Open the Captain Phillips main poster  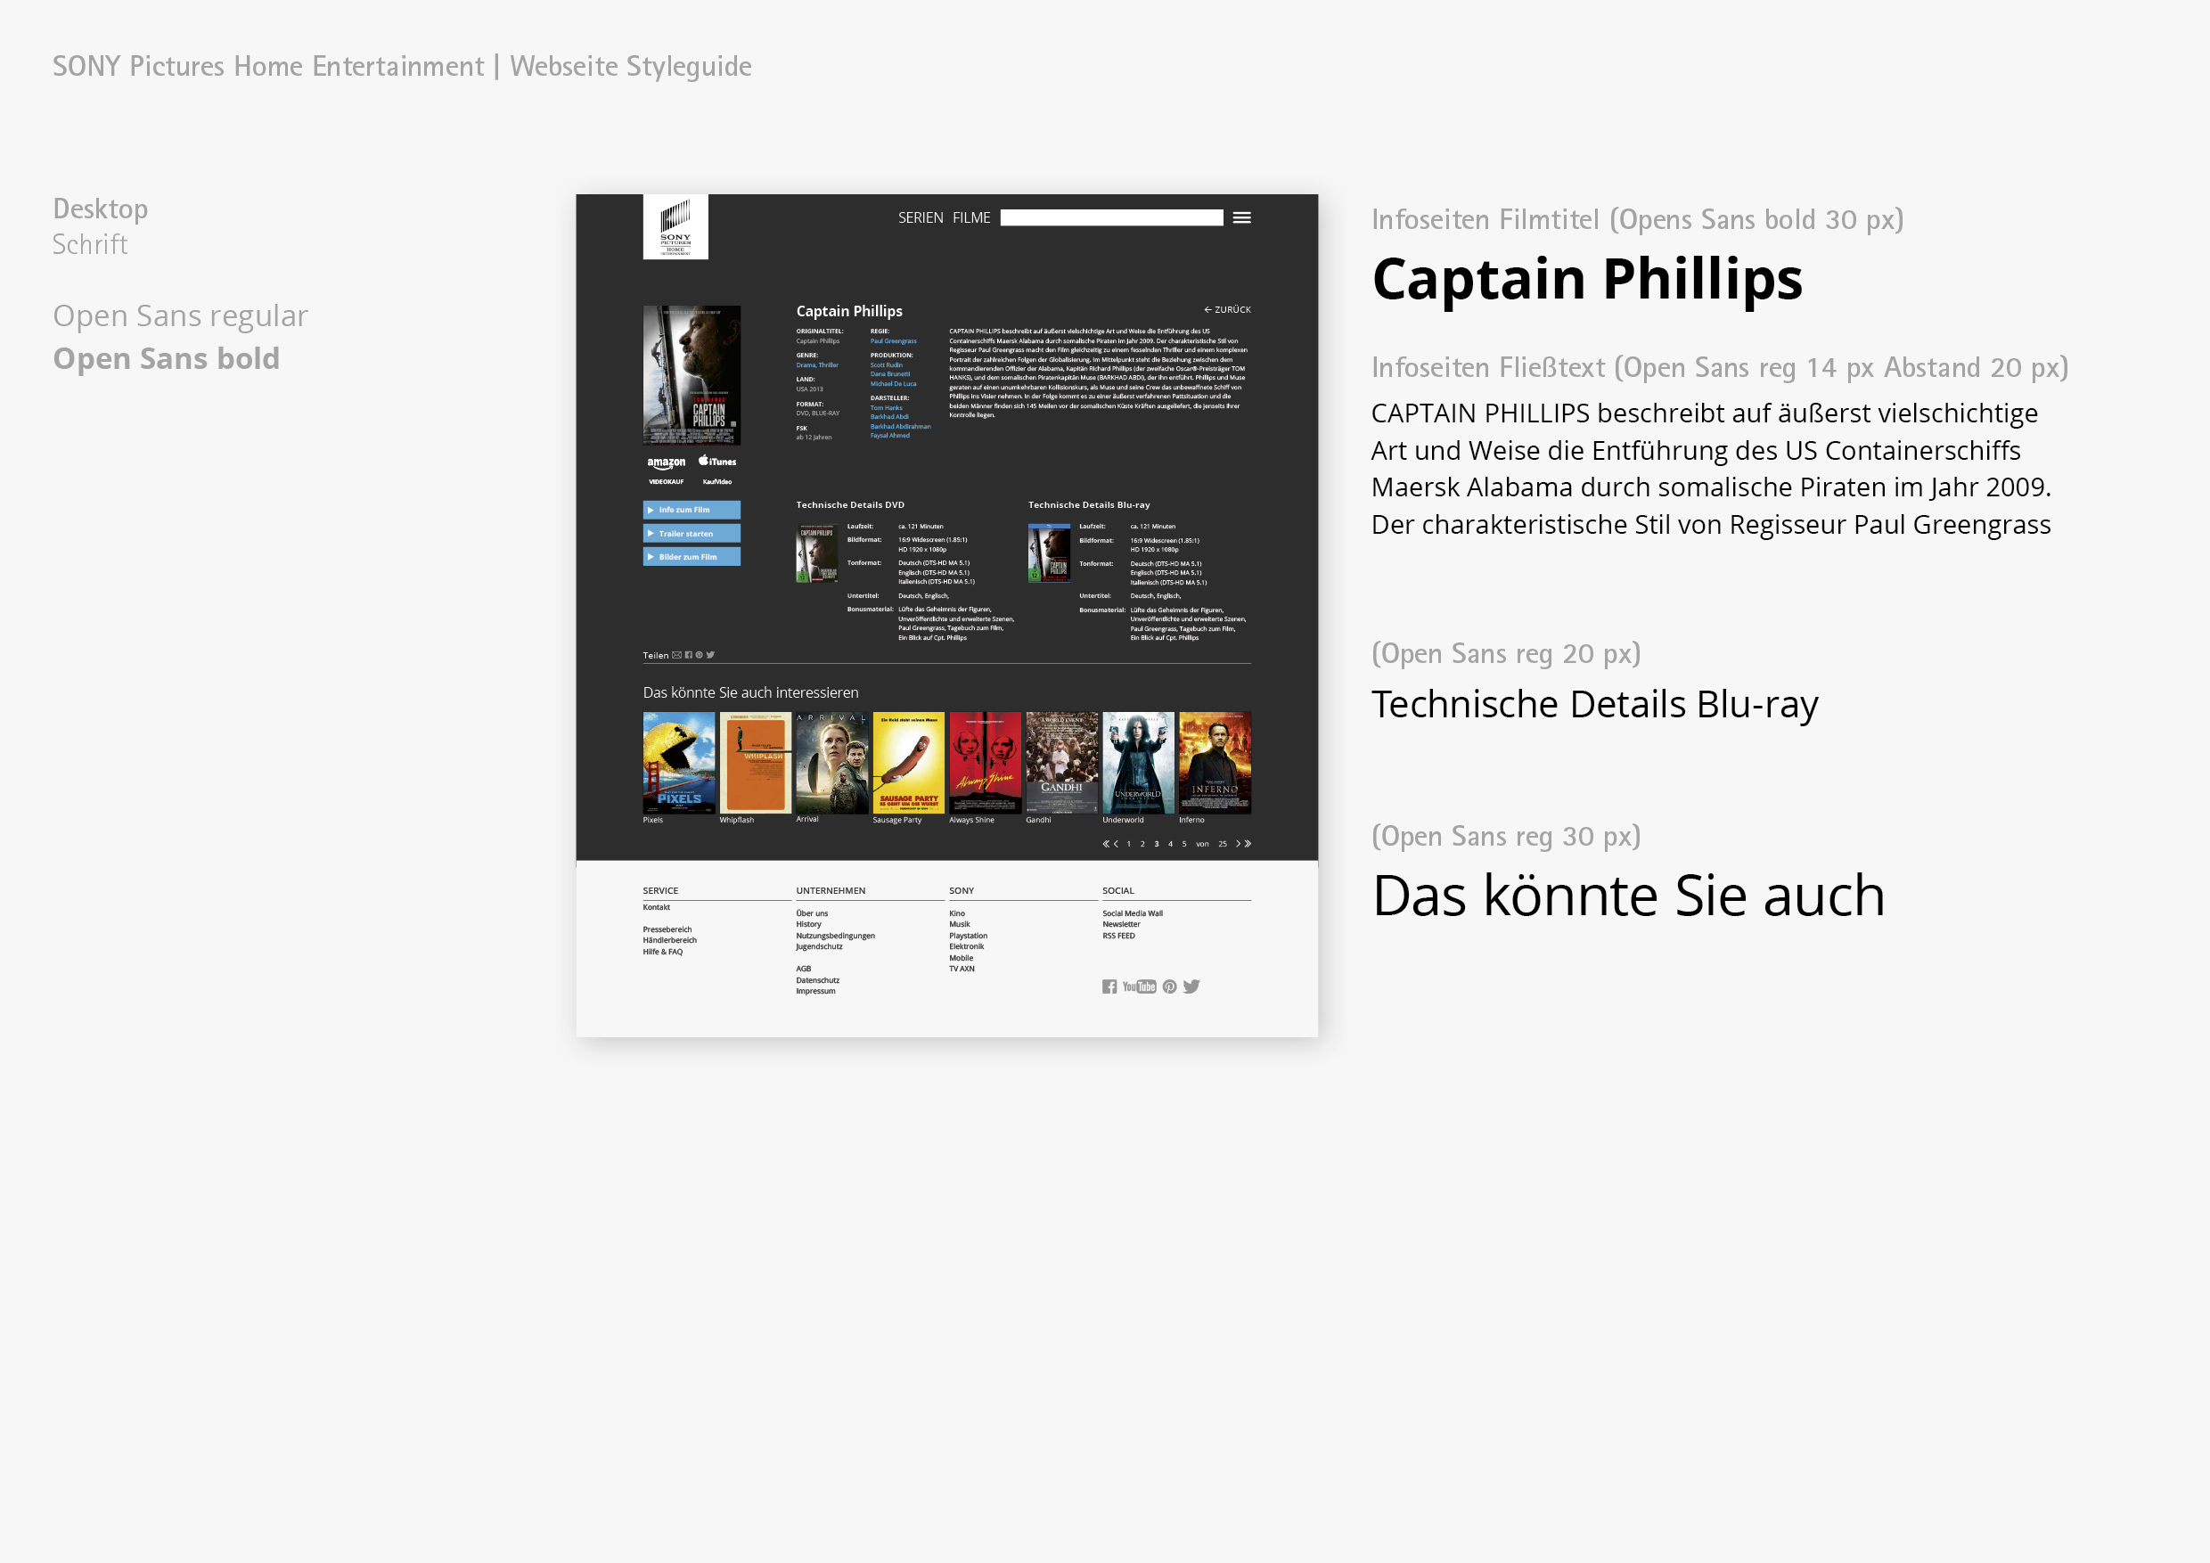(x=692, y=375)
